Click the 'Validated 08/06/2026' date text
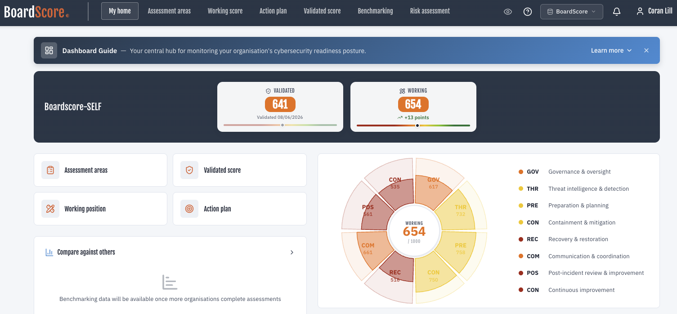677x314 pixels. tap(280, 117)
